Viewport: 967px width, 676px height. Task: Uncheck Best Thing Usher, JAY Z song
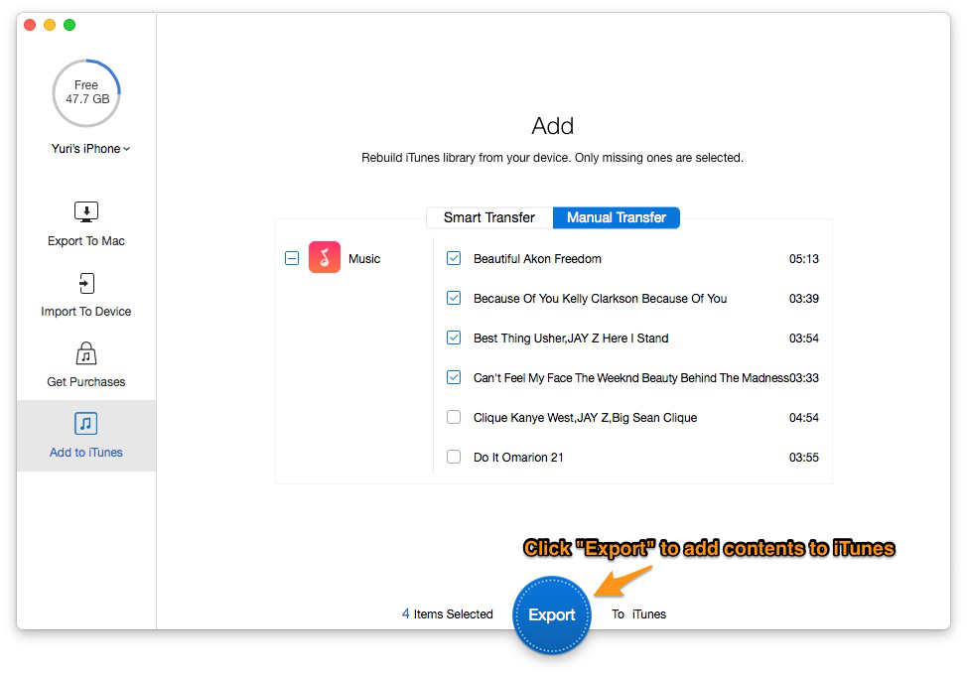[454, 338]
